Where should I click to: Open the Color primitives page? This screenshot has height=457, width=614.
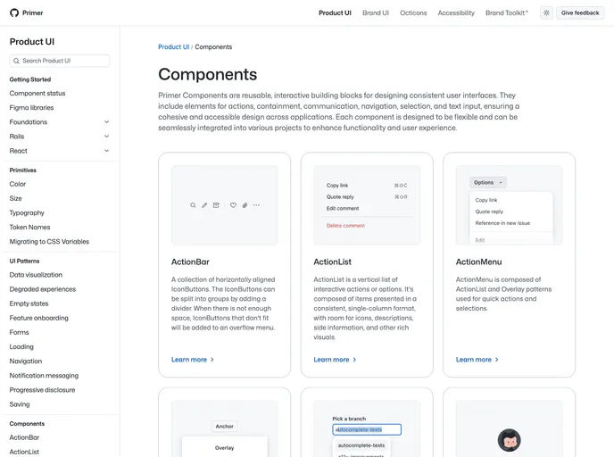(18, 184)
